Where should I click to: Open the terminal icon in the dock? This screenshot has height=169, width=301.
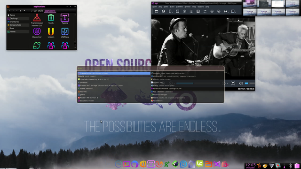127,164
